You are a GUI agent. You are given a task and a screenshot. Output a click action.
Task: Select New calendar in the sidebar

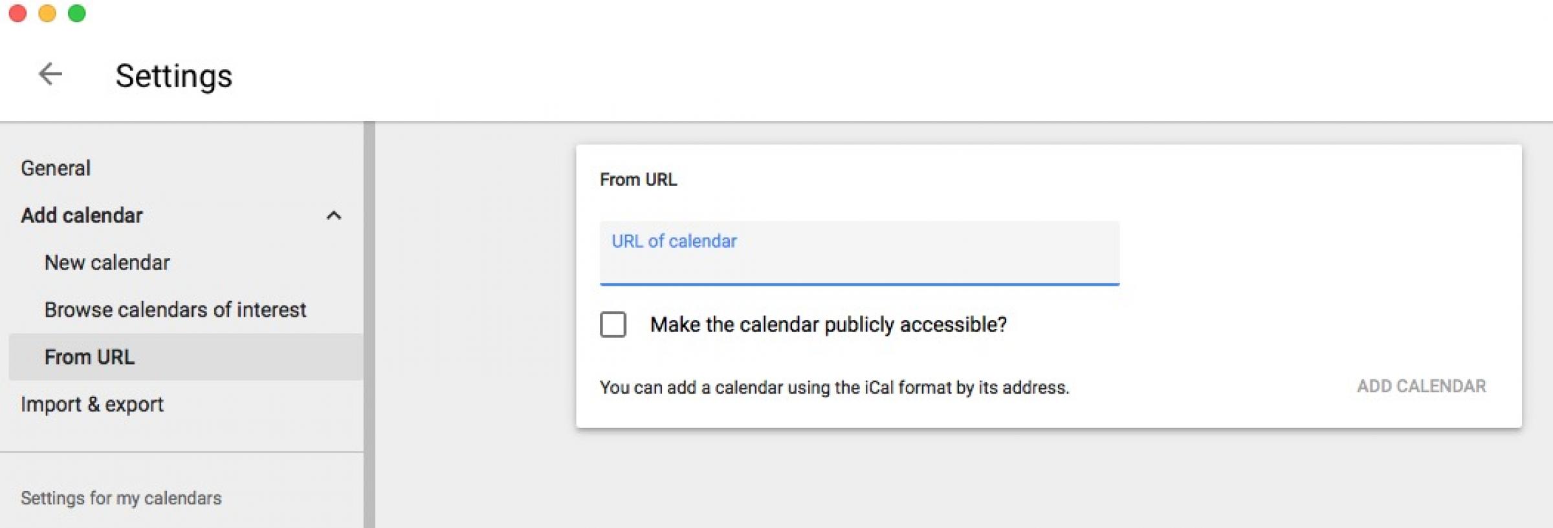(x=107, y=262)
